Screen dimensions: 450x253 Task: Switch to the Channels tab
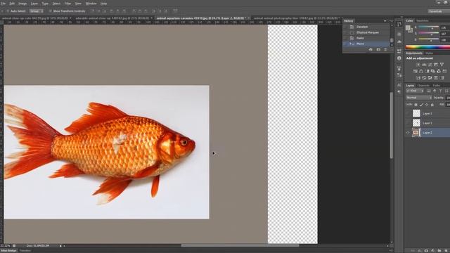coord(423,86)
